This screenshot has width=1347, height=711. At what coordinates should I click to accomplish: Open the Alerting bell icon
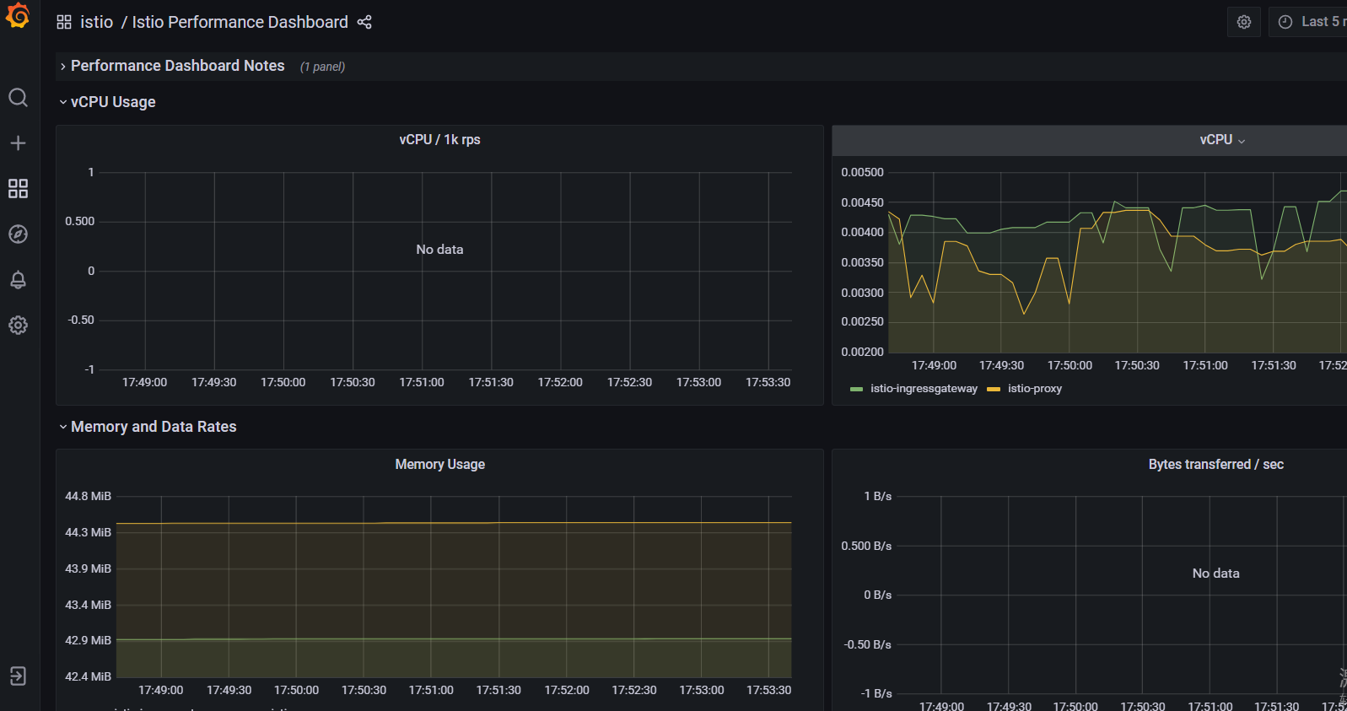[18, 279]
